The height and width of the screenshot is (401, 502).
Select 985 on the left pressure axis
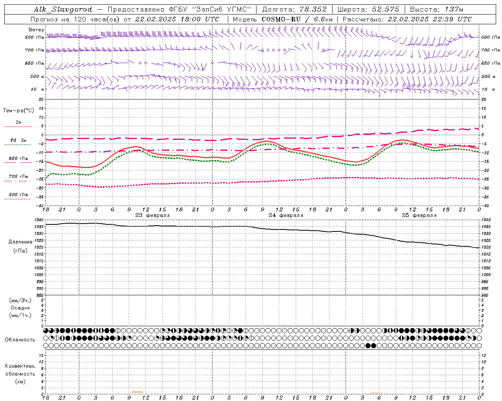click(x=40, y=295)
